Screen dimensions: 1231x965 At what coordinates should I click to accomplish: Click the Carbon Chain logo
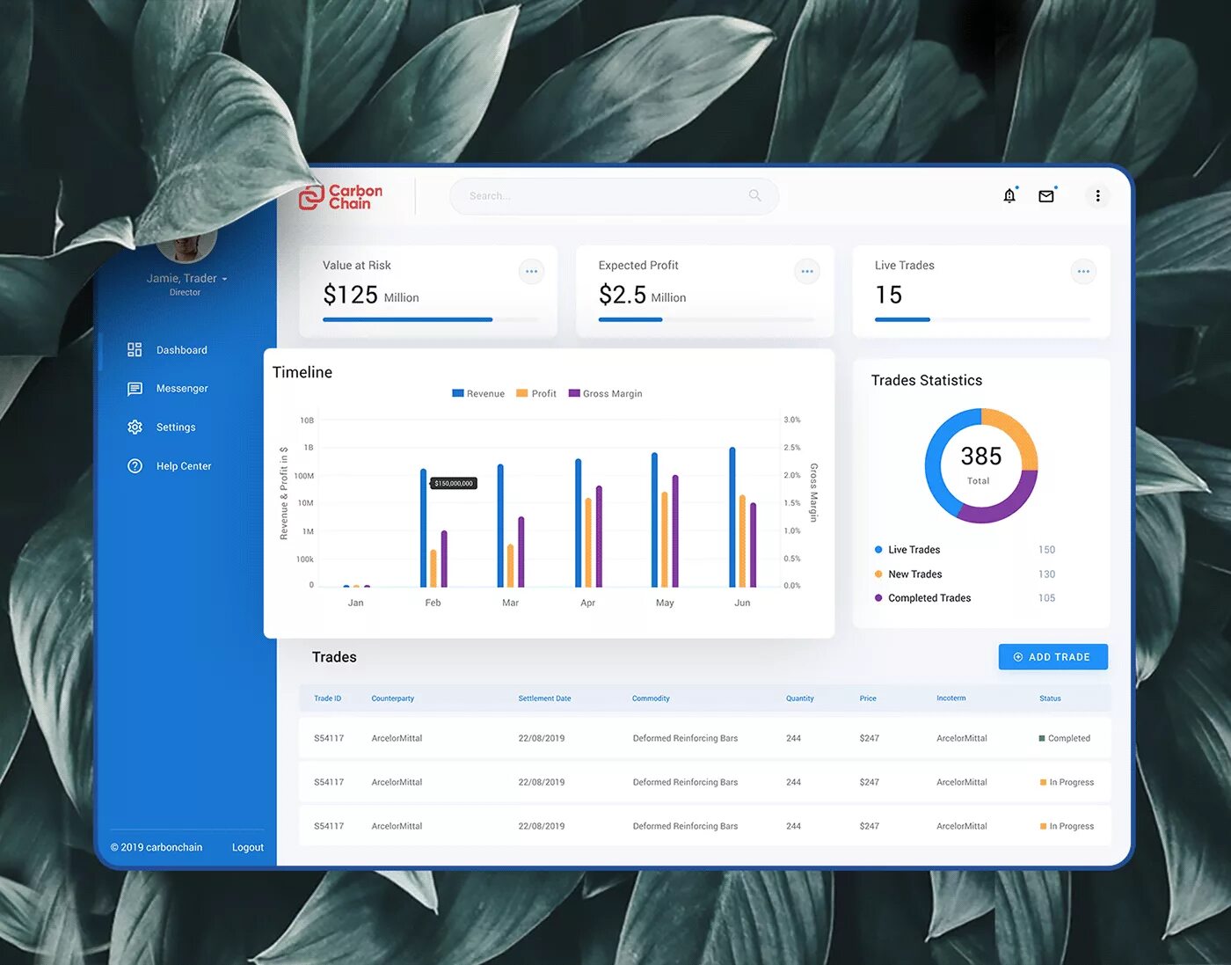(340, 196)
